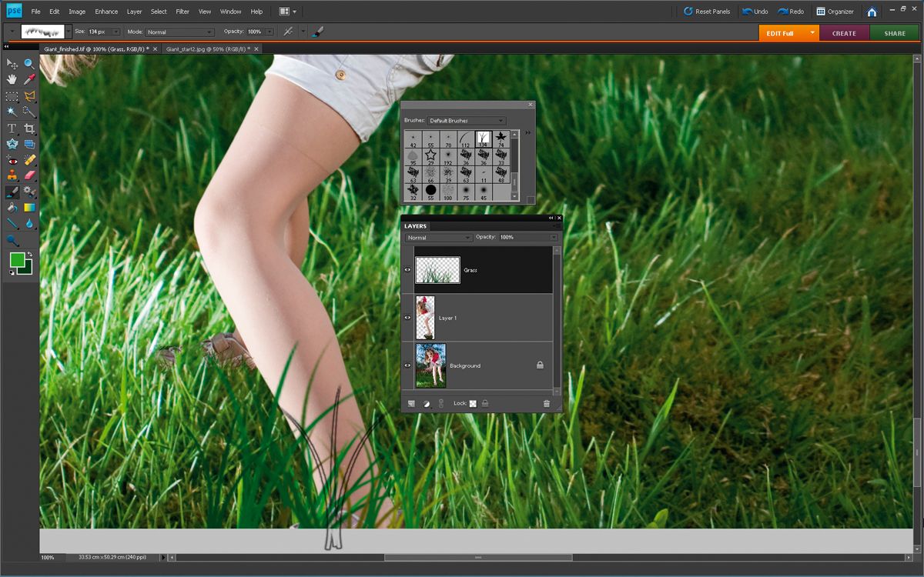Create a new layer in the Layers panel

pos(411,402)
